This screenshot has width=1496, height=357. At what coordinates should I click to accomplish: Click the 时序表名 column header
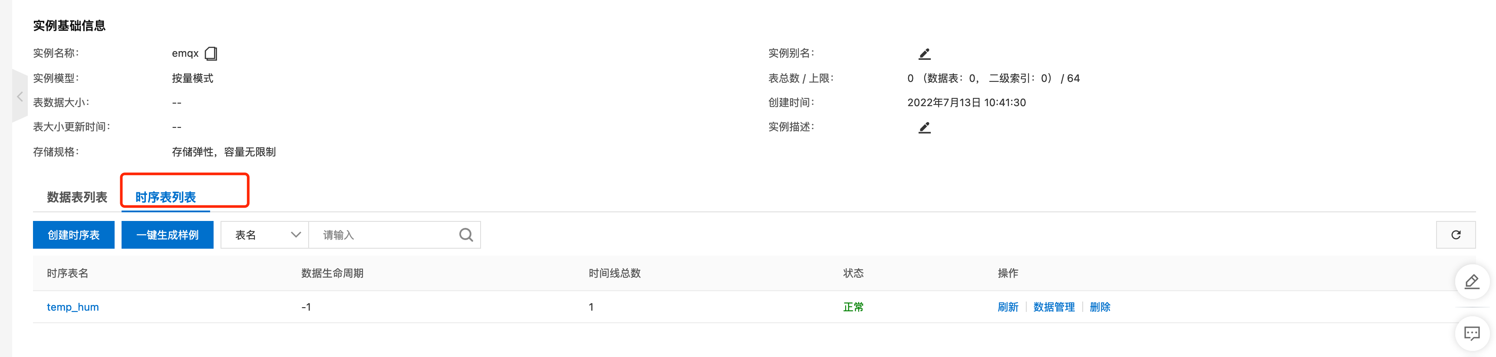tap(67, 273)
